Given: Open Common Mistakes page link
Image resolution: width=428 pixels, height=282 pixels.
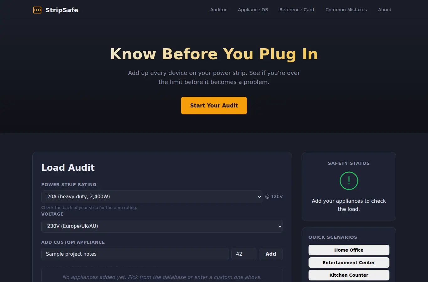Looking at the screenshot, I should pyautogui.click(x=346, y=10).
